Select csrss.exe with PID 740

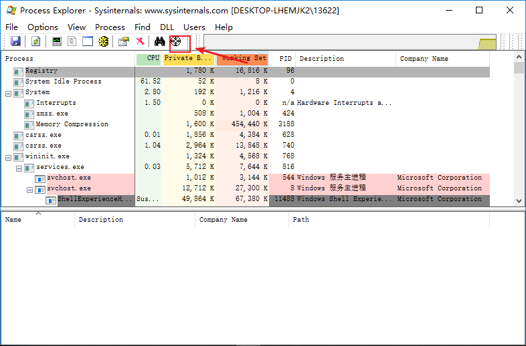[x=246, y=146]
